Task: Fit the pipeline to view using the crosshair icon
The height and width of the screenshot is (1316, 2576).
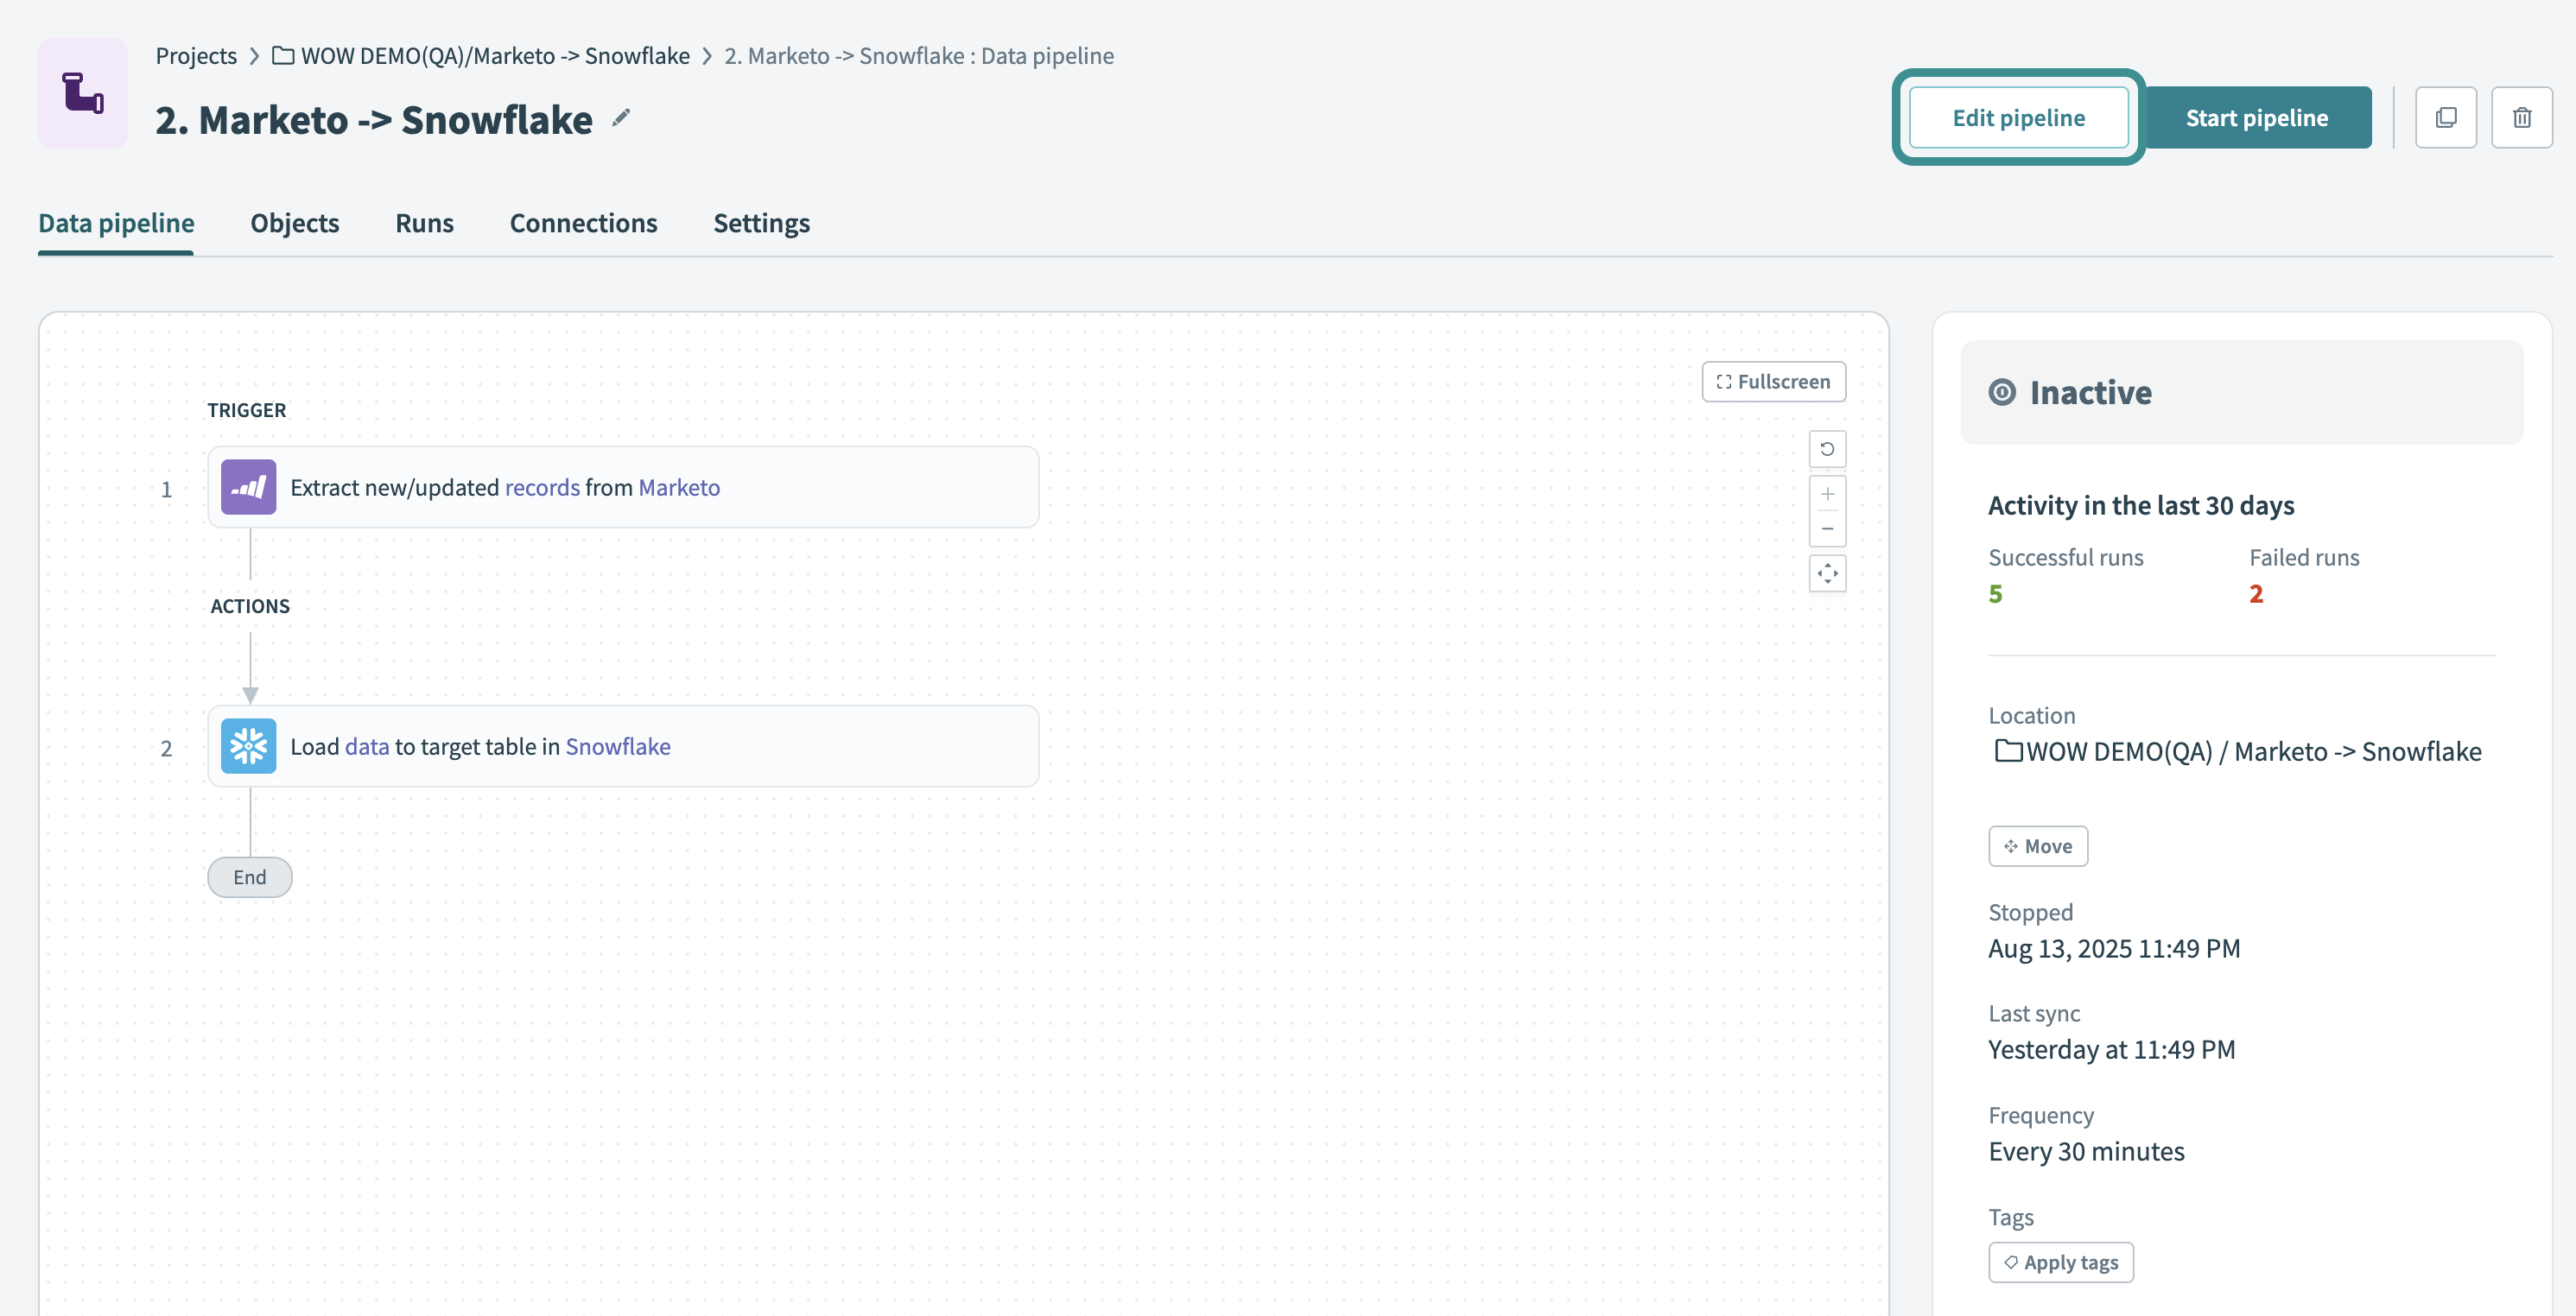Action: 1827,573
